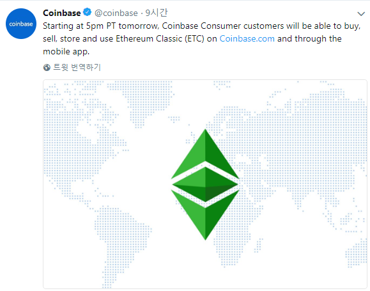Click the dotted Australia region of the image
The image size is (370, 291).
(x=357, y=254)
